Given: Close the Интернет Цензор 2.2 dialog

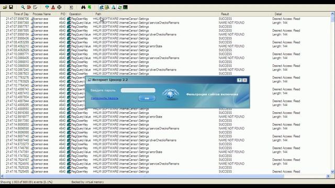Looking at the screenshot, I should (245, 80).
